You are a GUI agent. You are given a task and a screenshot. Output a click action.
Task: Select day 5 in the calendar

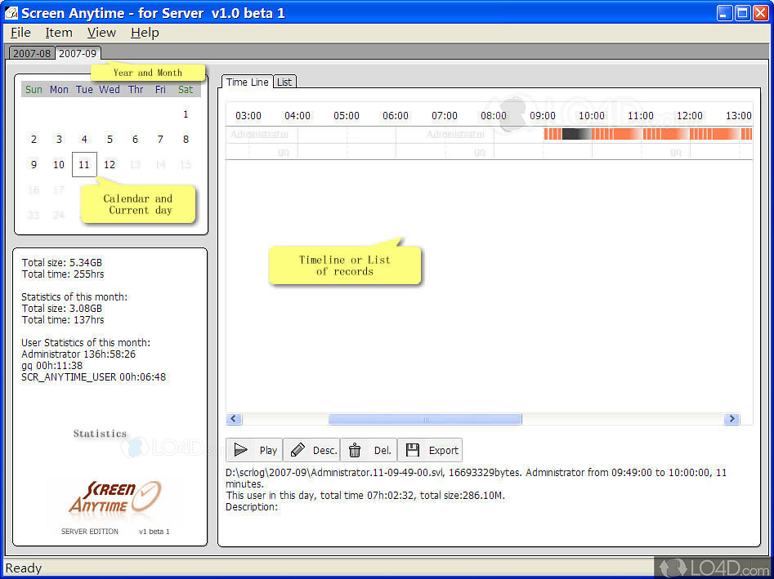tap(110, 139)
